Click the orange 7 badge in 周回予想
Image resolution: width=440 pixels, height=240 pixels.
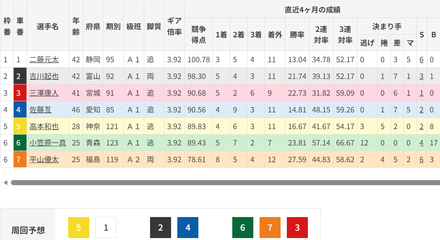pos(270,228)
